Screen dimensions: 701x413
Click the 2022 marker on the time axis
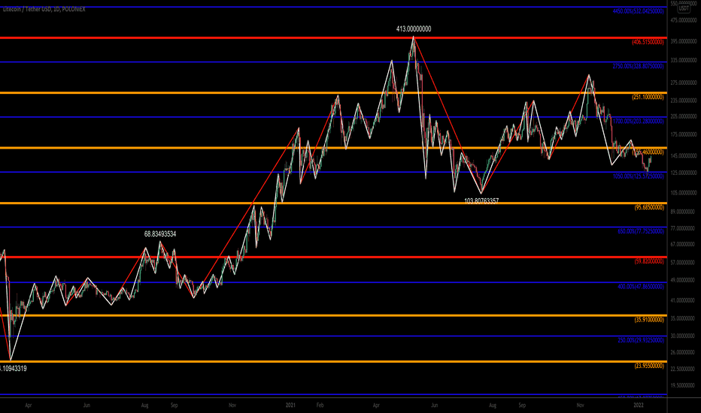(639, 405)
